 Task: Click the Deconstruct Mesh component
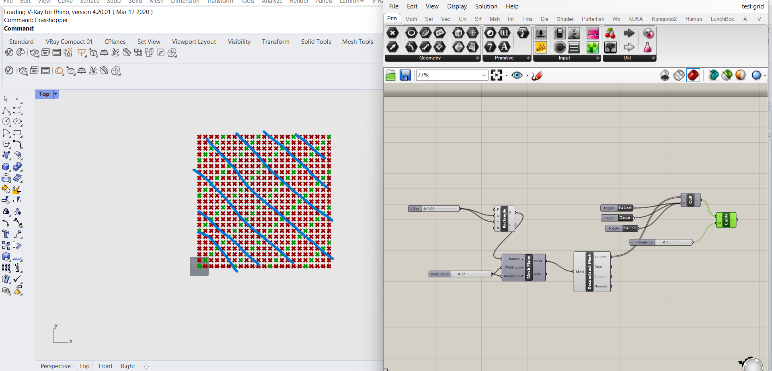point(592,272)
